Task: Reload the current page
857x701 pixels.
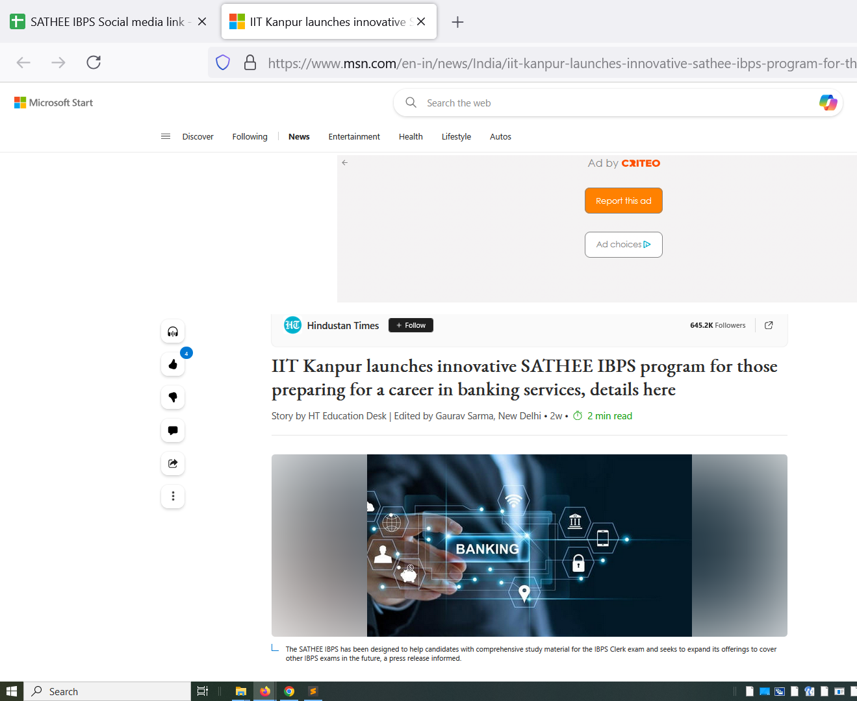Action: point(94,62)
